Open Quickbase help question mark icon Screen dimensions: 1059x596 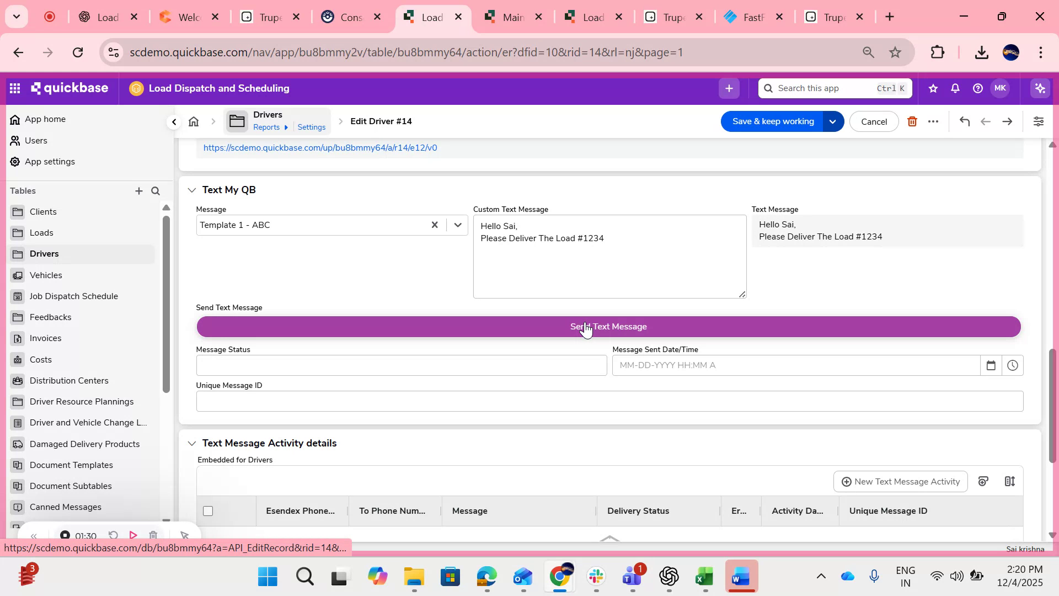click(x=977, y=88)
